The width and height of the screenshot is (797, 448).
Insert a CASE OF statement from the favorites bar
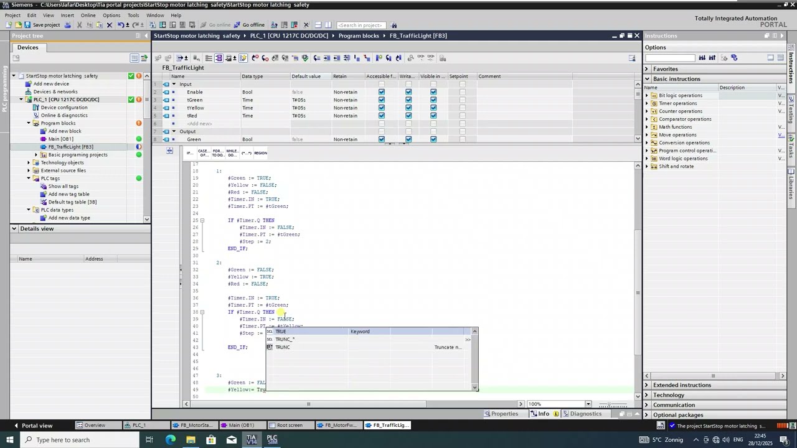coord(204,152)
